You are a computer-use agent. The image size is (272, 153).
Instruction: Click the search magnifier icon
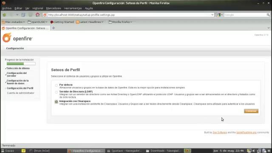click(268, 15)
